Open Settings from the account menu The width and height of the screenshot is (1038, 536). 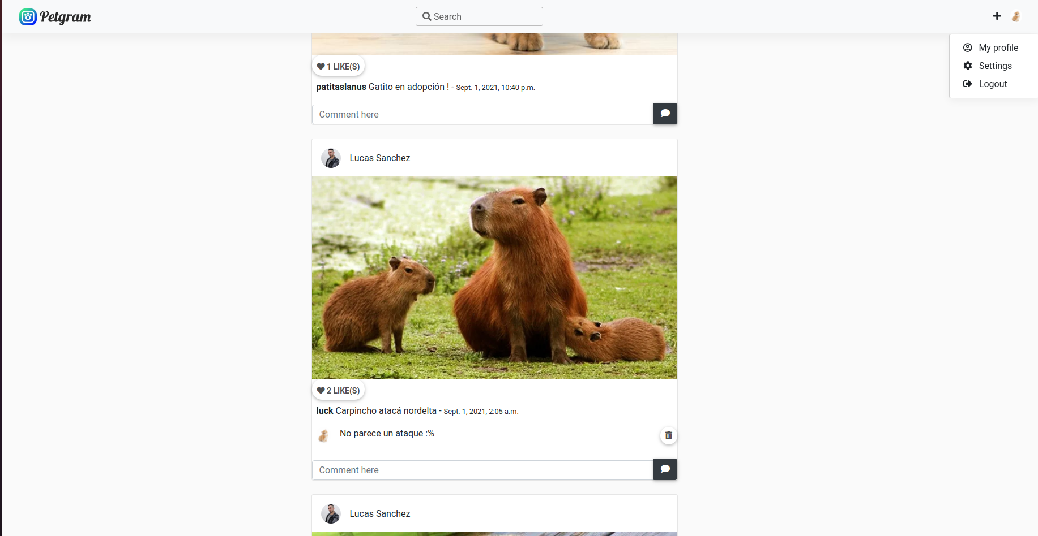click(995, 66)
